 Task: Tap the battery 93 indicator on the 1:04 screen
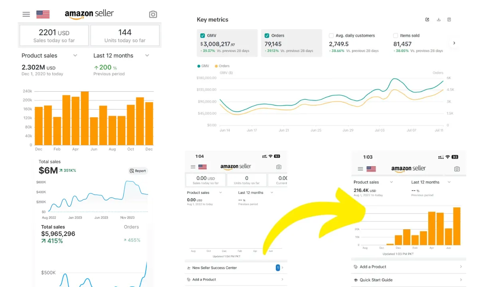point(277,156)
